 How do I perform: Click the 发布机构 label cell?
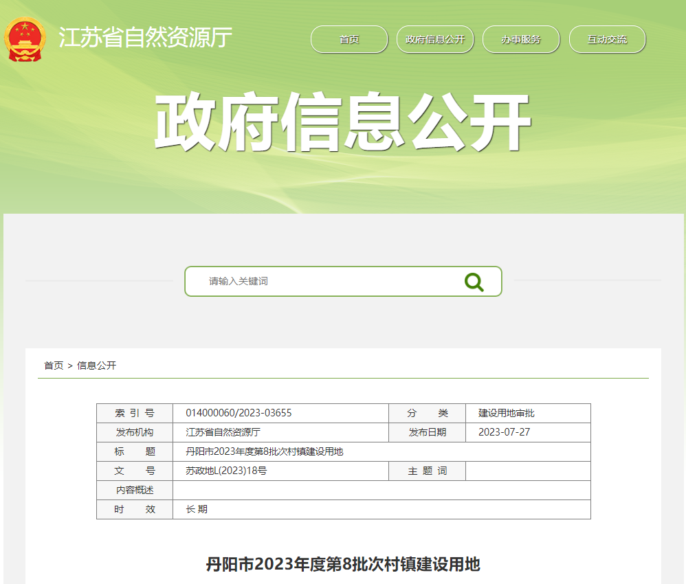coord(135,432)
